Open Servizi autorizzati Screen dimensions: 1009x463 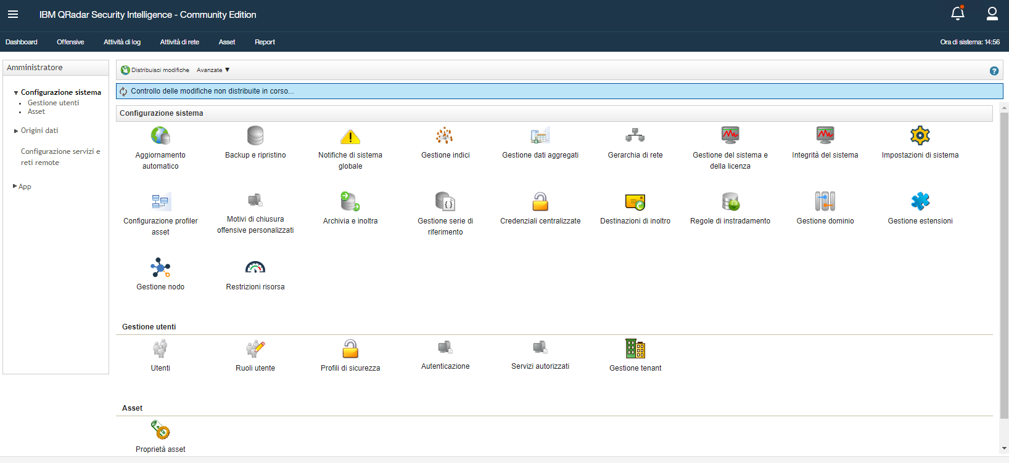(x=540, y=355)
